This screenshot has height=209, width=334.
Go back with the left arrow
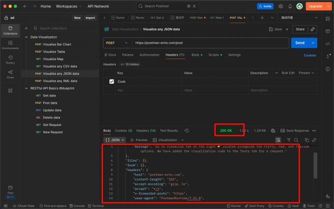click(25, 6)
